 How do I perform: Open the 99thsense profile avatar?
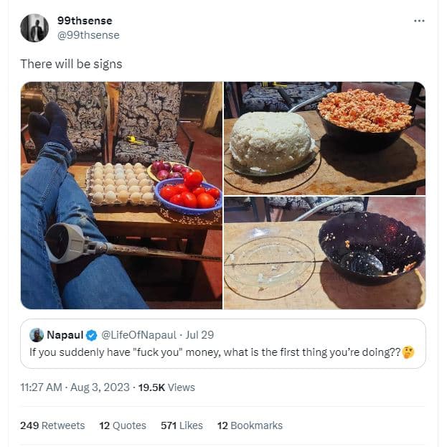point(34,28)
